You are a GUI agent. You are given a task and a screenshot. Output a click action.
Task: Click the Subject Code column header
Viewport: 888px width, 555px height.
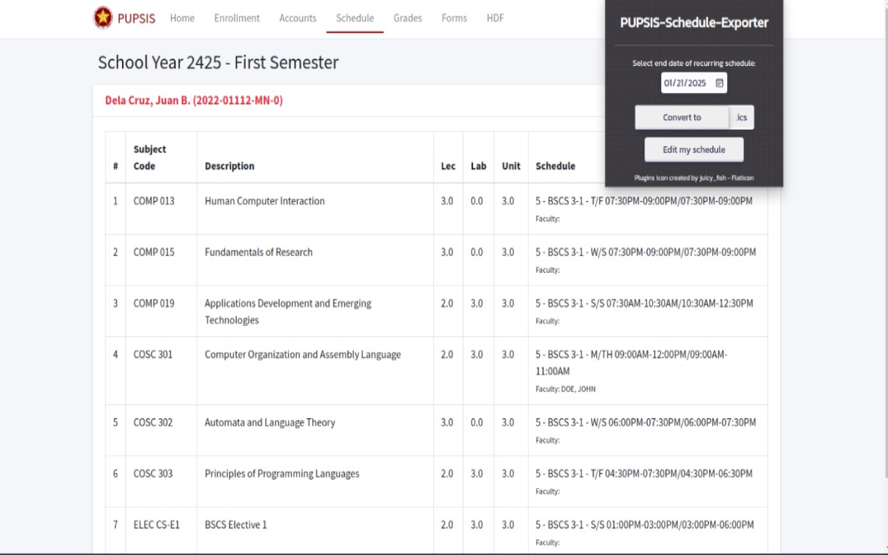pos(150,157)
